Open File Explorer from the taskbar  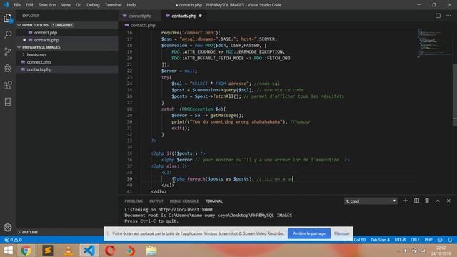151,251
